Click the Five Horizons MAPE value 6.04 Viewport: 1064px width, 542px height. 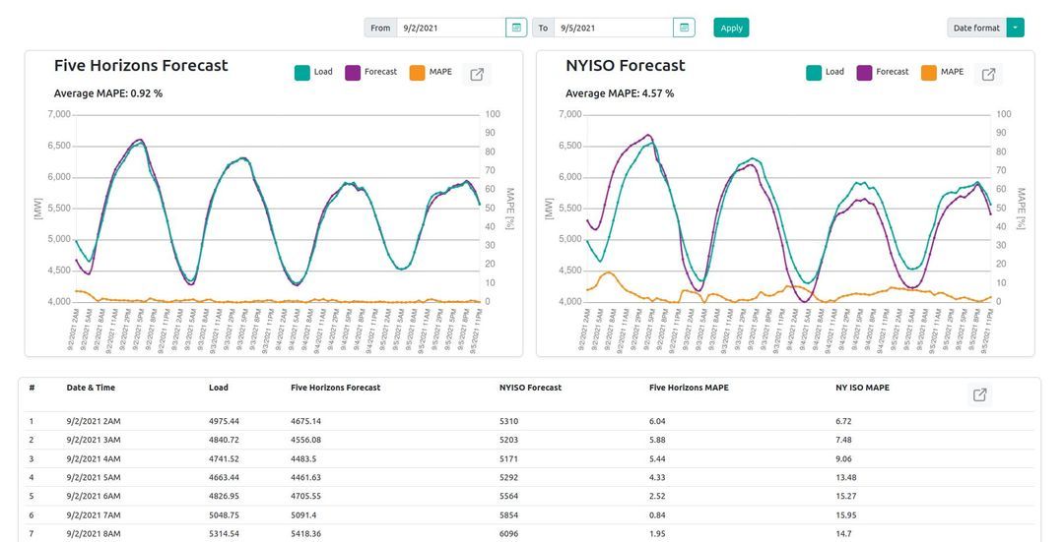tap(657, 421)
